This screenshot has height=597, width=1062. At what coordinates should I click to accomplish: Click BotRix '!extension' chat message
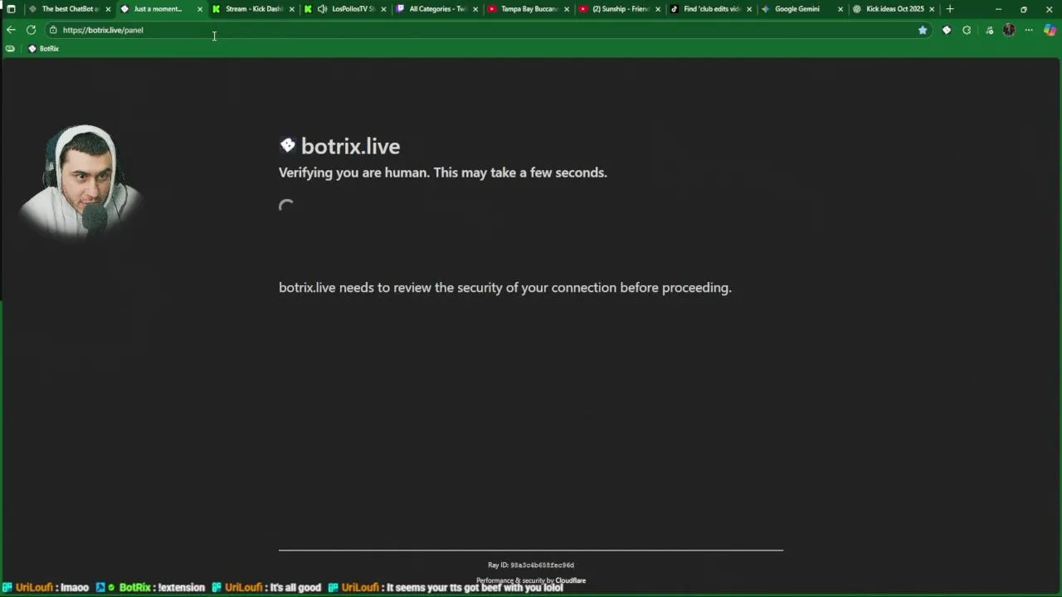pyautogui.click(x=150, y=587)
